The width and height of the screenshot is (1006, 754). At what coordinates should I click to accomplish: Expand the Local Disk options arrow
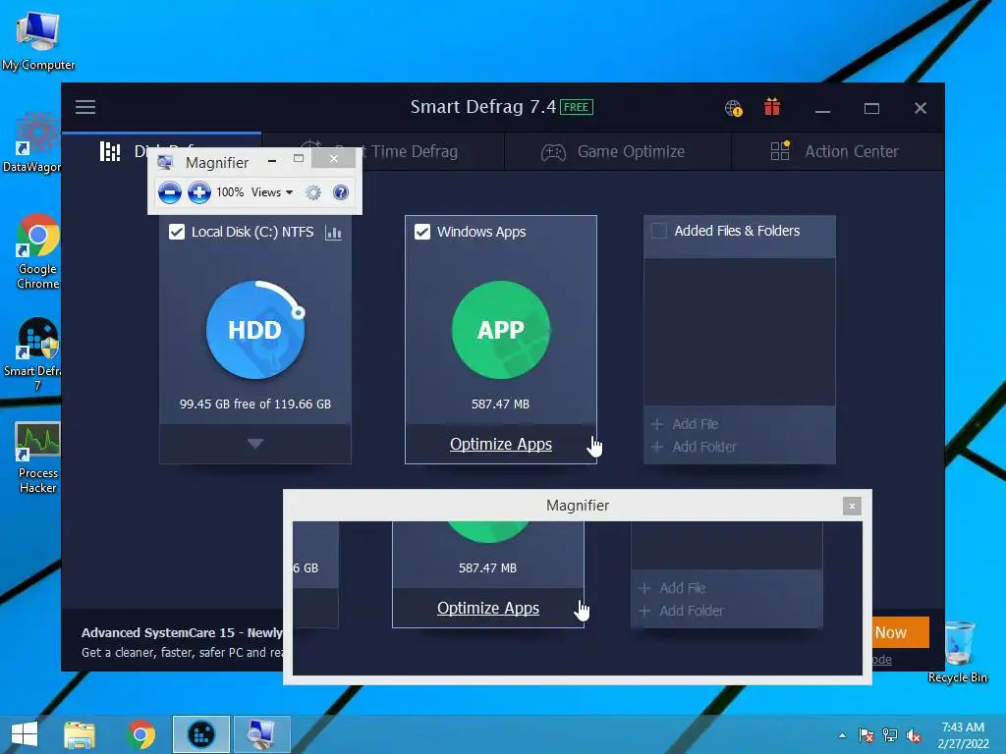click(x=255, y=443)
